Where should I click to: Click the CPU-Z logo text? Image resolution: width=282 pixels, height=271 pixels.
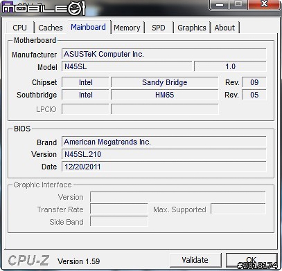[28, 261]
